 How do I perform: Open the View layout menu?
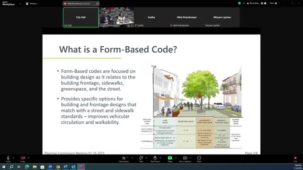pos(273,3)
